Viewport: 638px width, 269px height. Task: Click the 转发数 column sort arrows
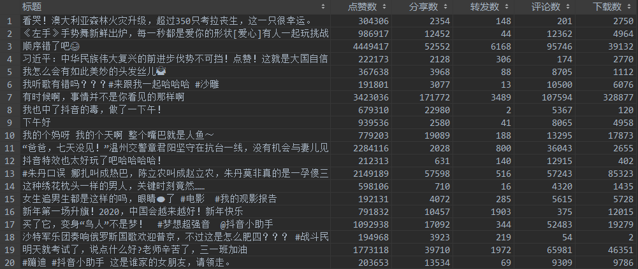(x=507, y=6)
